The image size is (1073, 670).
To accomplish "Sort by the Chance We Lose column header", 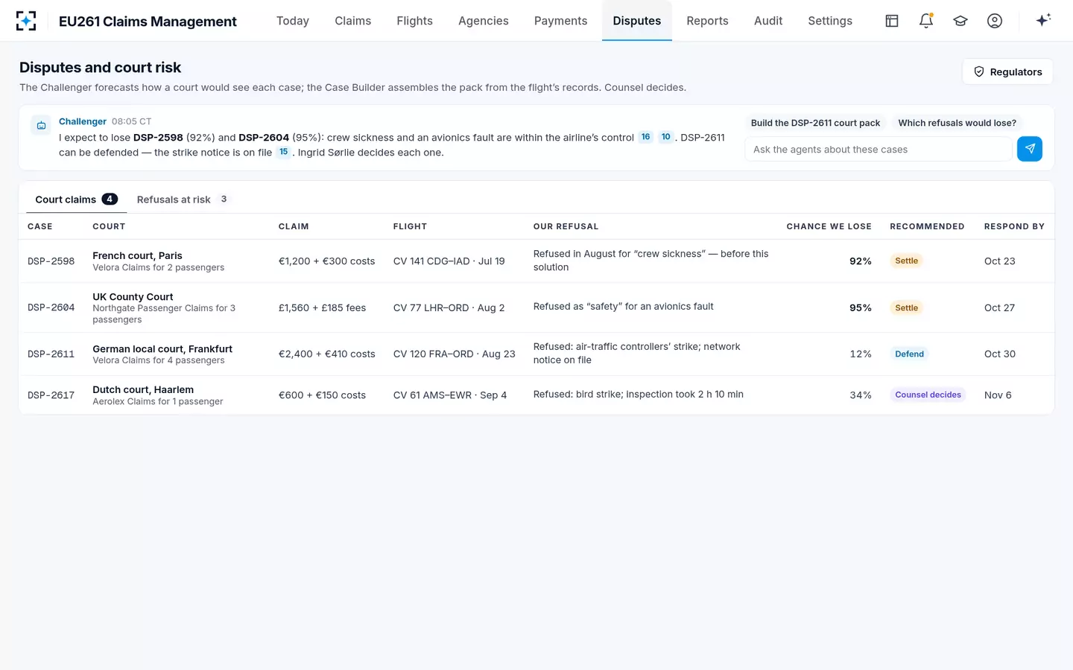I will tap(829, 226).
